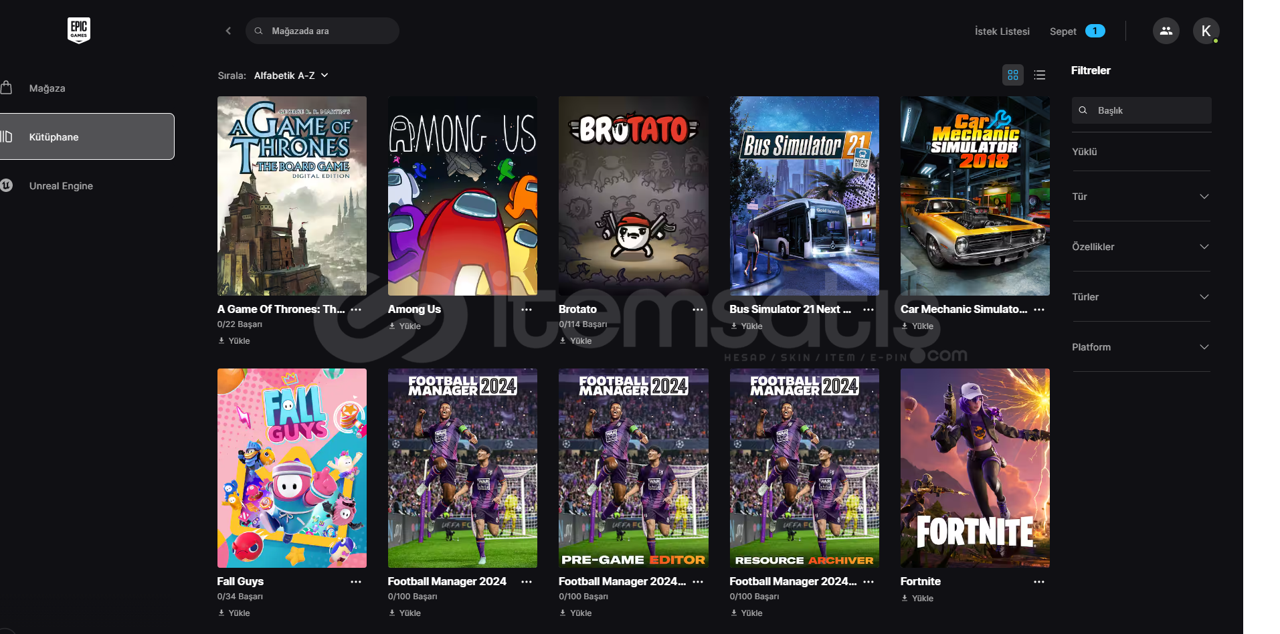
Task: Click Yükle under Among Us
Action: 405,326
